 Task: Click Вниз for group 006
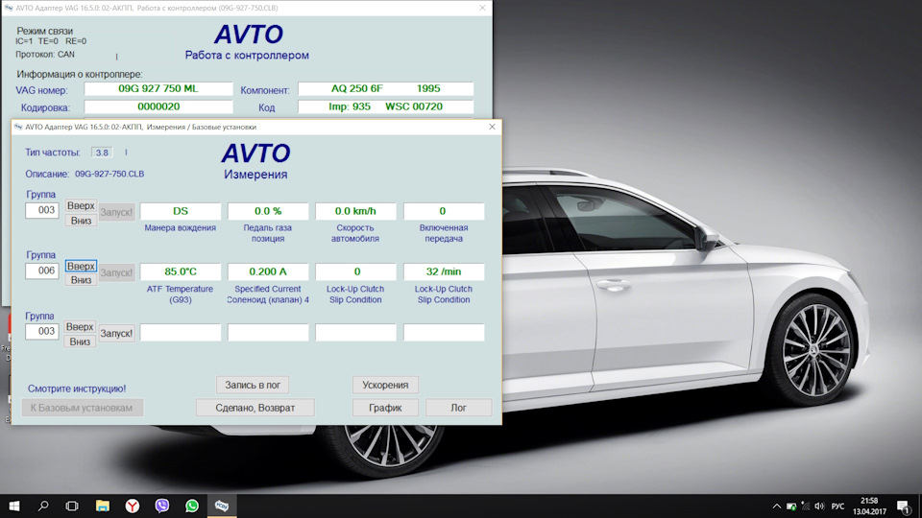pos(81,280)
